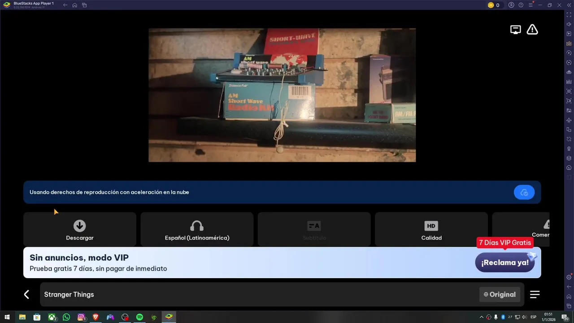The image size is (574, 323).
Task: Open the keyboard controls icon in sidebar
Action: click(x=569, y=44)
